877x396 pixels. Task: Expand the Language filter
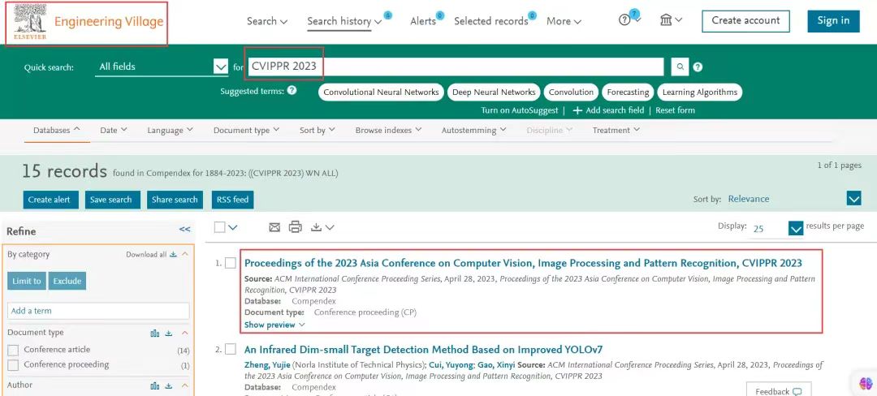(x=170, y=130)
